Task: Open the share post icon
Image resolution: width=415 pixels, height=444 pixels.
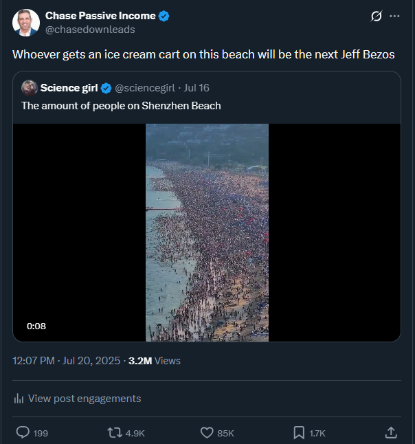Action: [x=390, y=432]
